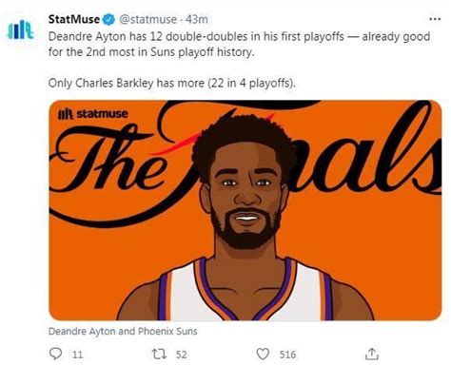This screenshot has width=451, height=365.
Task: Open the StatMuse display name link
Action: pos(74,19)
